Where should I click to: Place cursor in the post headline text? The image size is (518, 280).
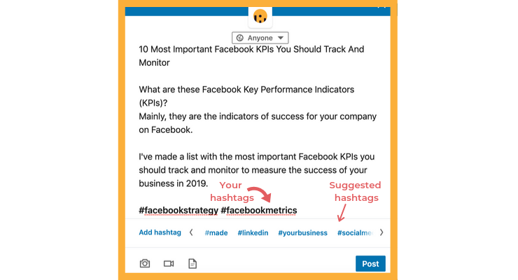(x=251, y=56)
